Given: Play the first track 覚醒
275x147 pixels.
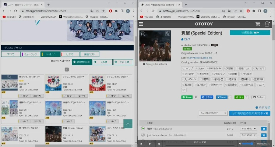Looking at the screenshot, I should 143,129.
